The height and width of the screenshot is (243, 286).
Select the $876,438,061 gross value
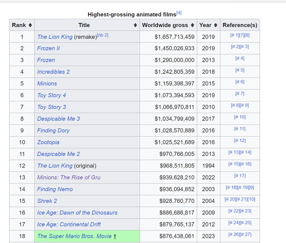[177, 236]
